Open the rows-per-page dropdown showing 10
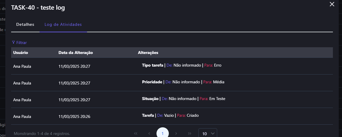342x137 pixels. 208,133
